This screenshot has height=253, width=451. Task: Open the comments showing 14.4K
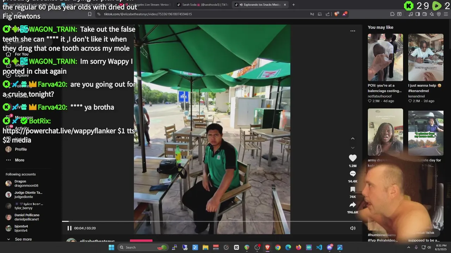point(353,174)
